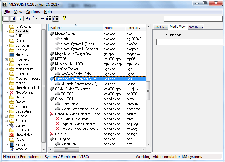Switch to small icons view

point(35,19)
